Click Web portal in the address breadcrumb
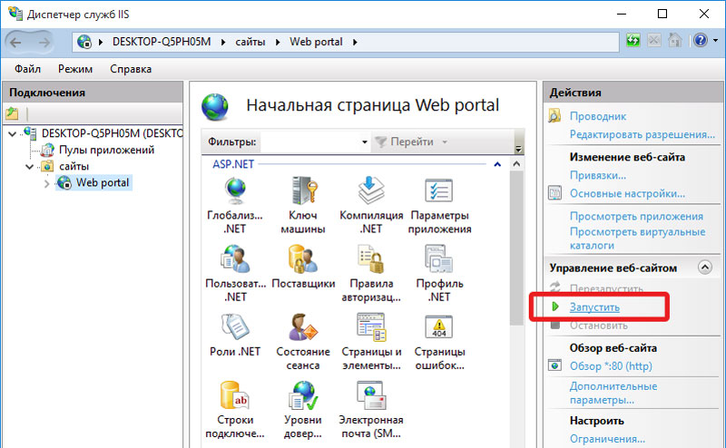The height and width of the screenshot is (448, 726). pyautogui.click(x=316, y=42)
